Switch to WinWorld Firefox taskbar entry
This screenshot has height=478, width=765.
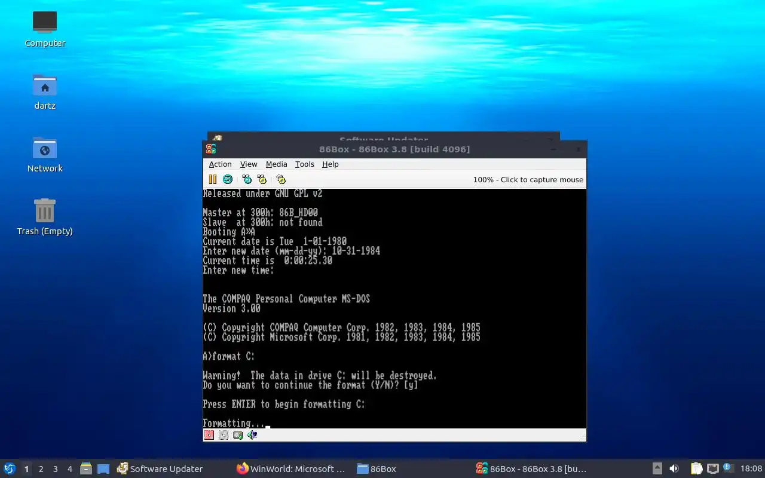[291, 469]
